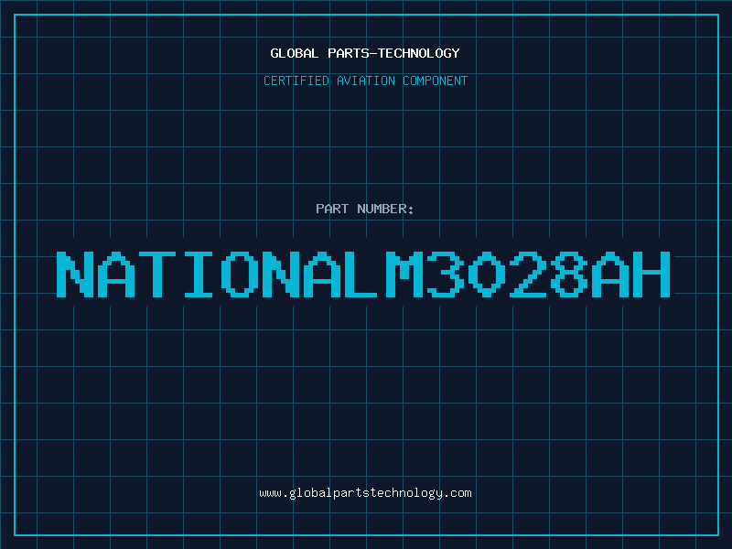Select the word AVIATION in the subtitle
732x549 pixels.
click(x=366, y=81)
